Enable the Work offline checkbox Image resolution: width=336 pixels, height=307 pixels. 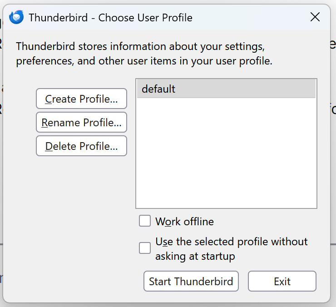pyautogui.click(x=145, y=221)
